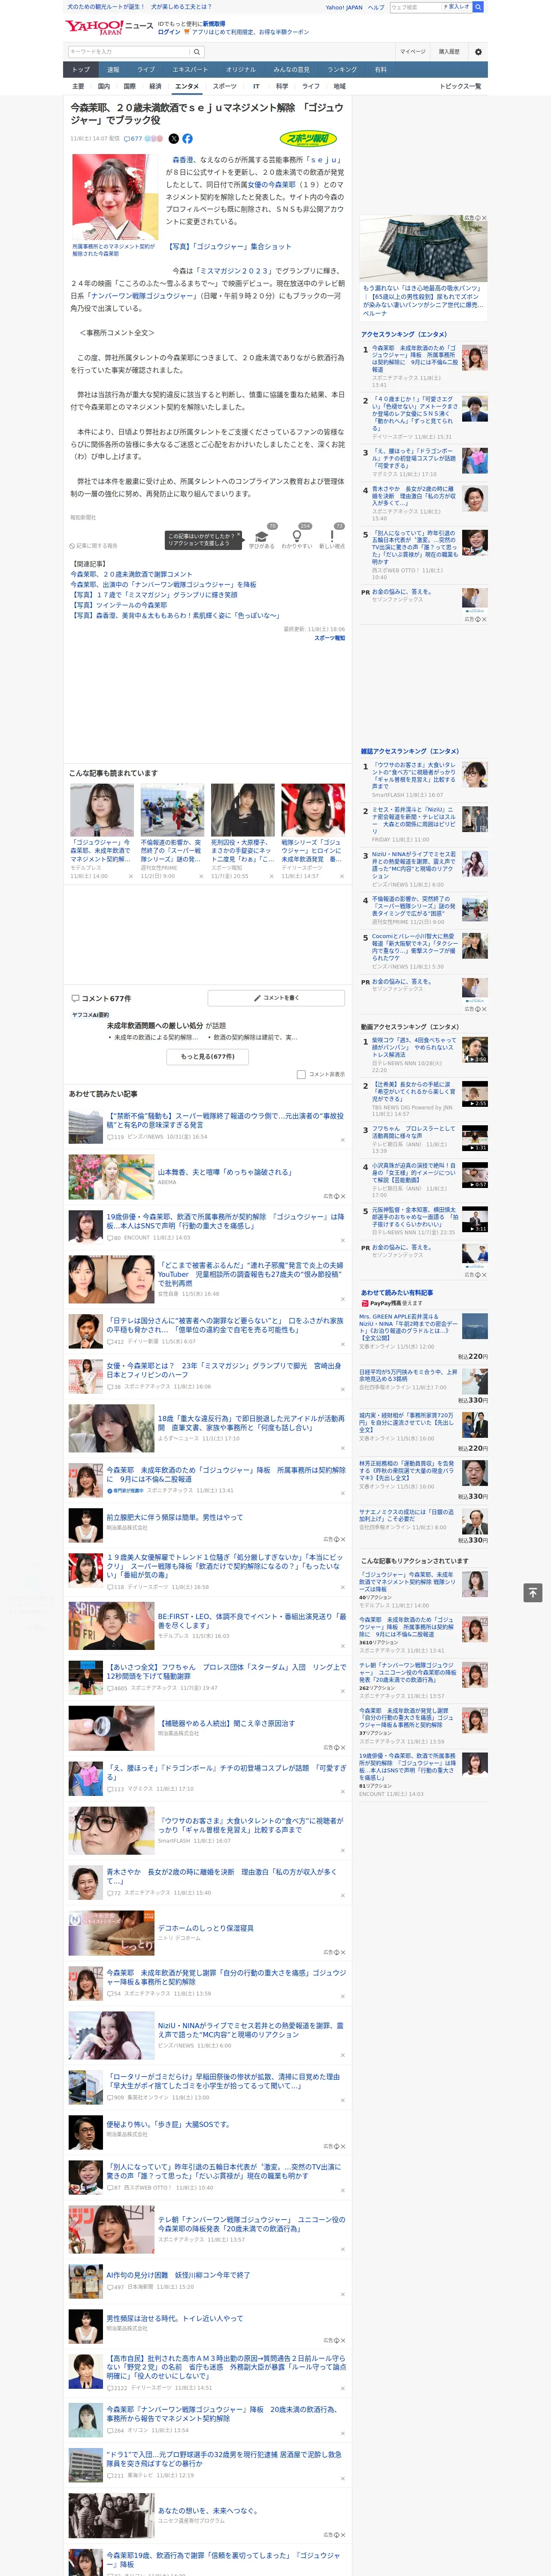Play the フワちゃん プロレスラー video thumbnail
This screenshot has height=2576, width=551.
pos(474,1138)
